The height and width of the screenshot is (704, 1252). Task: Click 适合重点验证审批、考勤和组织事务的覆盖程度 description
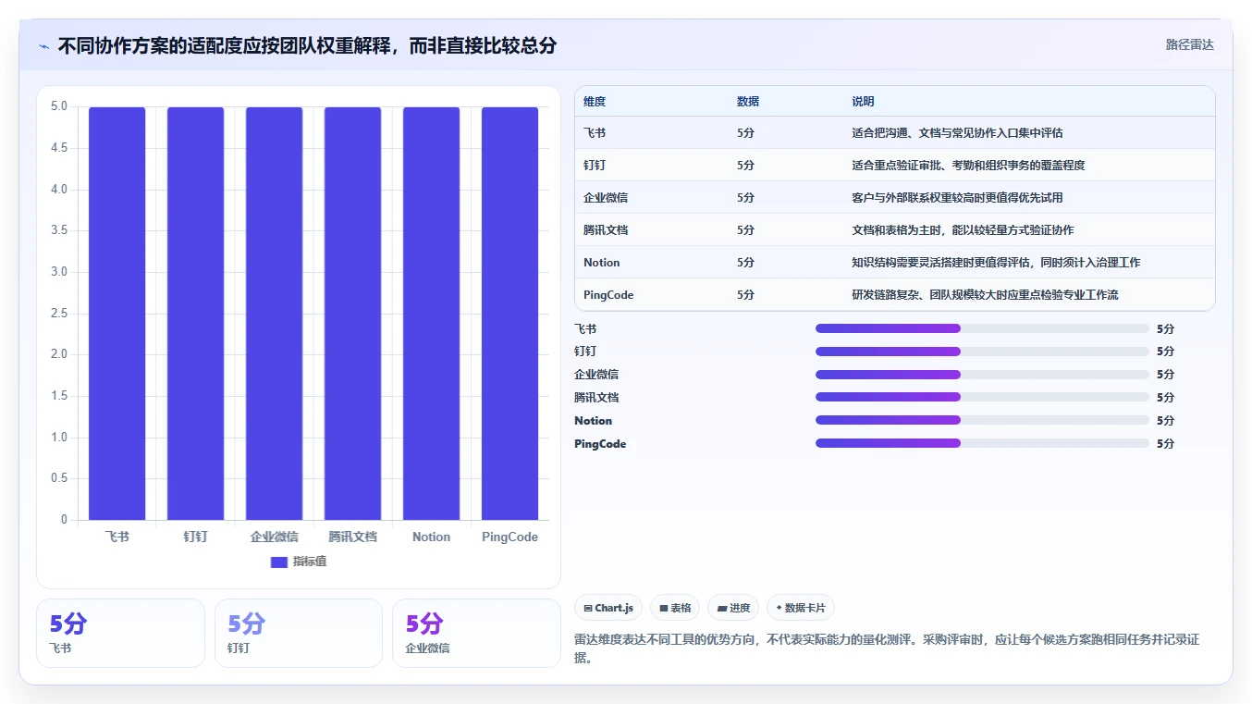click(x=968, y=166)
